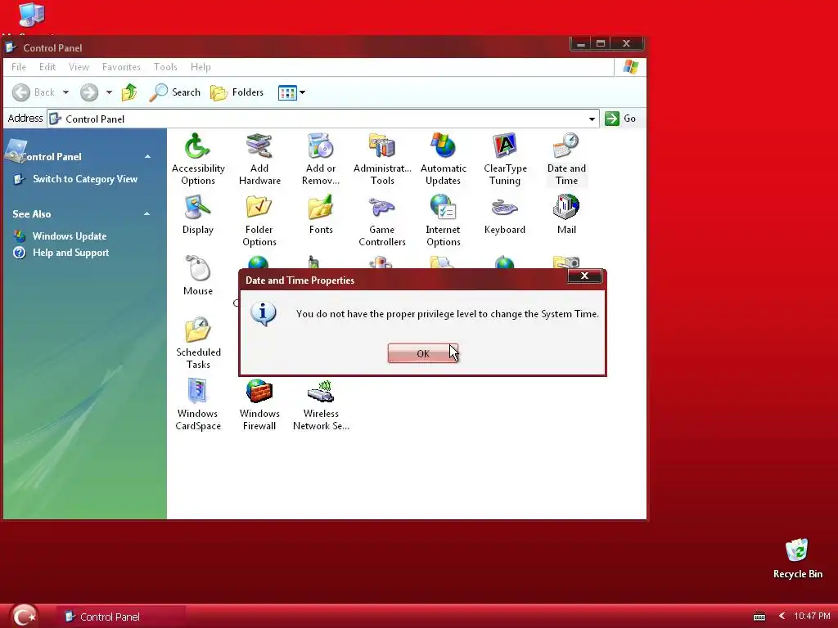Open Automatic Updates icon
The image size is (838, 628).
coord(443,159)
